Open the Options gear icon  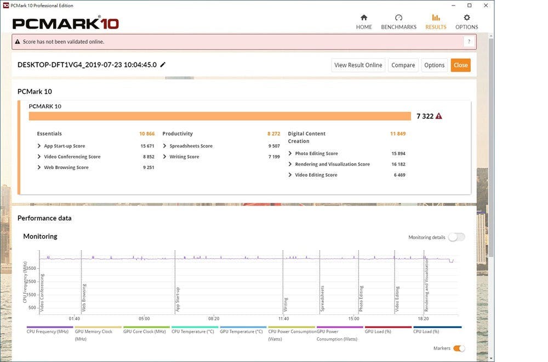point(467,18)
